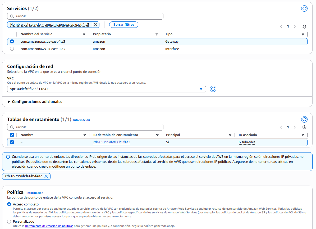Uncheck the rtb-05799afef66b5f4a2 route table row

[x=12, y=142]
